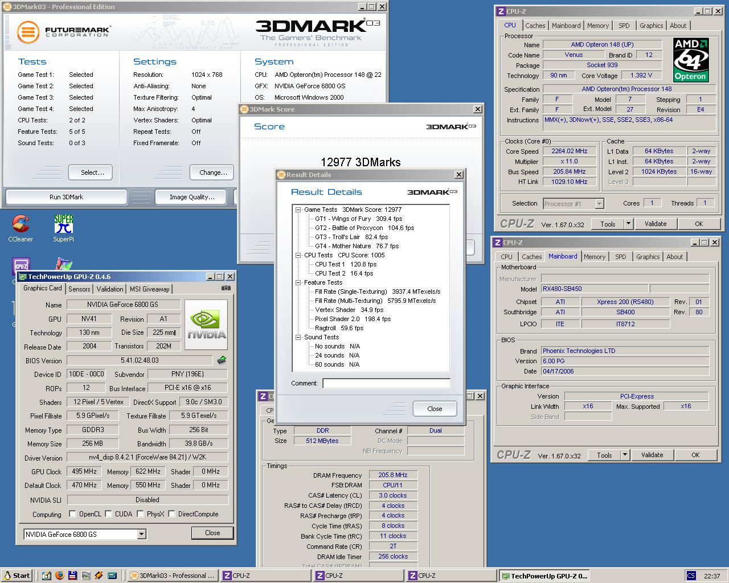Click Validate in top CPU-Z window
The width and height of the screenshot is (729, 583).
tap(656, 224)
